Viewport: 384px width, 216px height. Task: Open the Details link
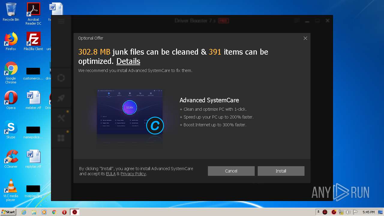pos(128,61)
